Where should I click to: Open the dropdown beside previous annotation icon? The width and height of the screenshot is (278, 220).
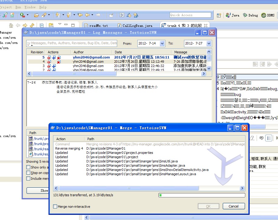tap(74, 15)
